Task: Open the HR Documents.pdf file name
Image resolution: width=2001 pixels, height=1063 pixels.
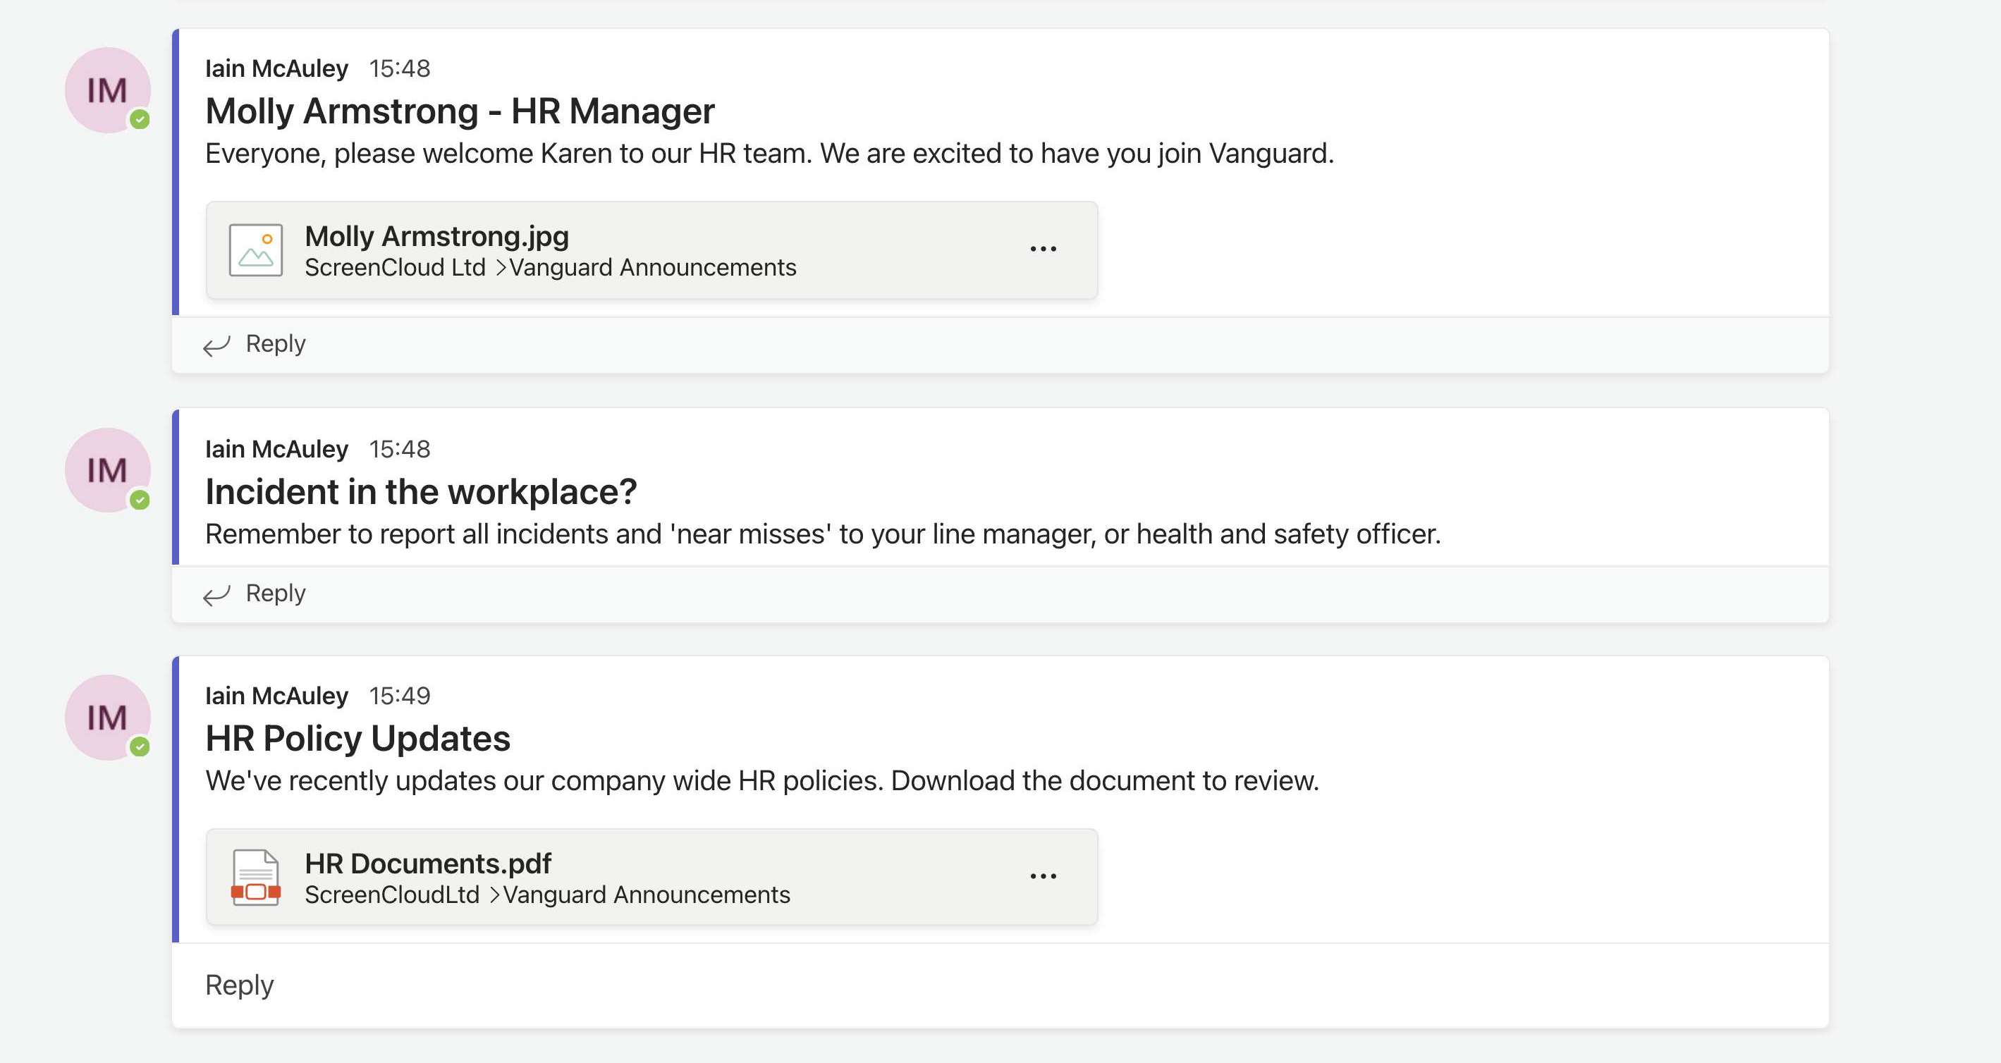Action: 427,864
